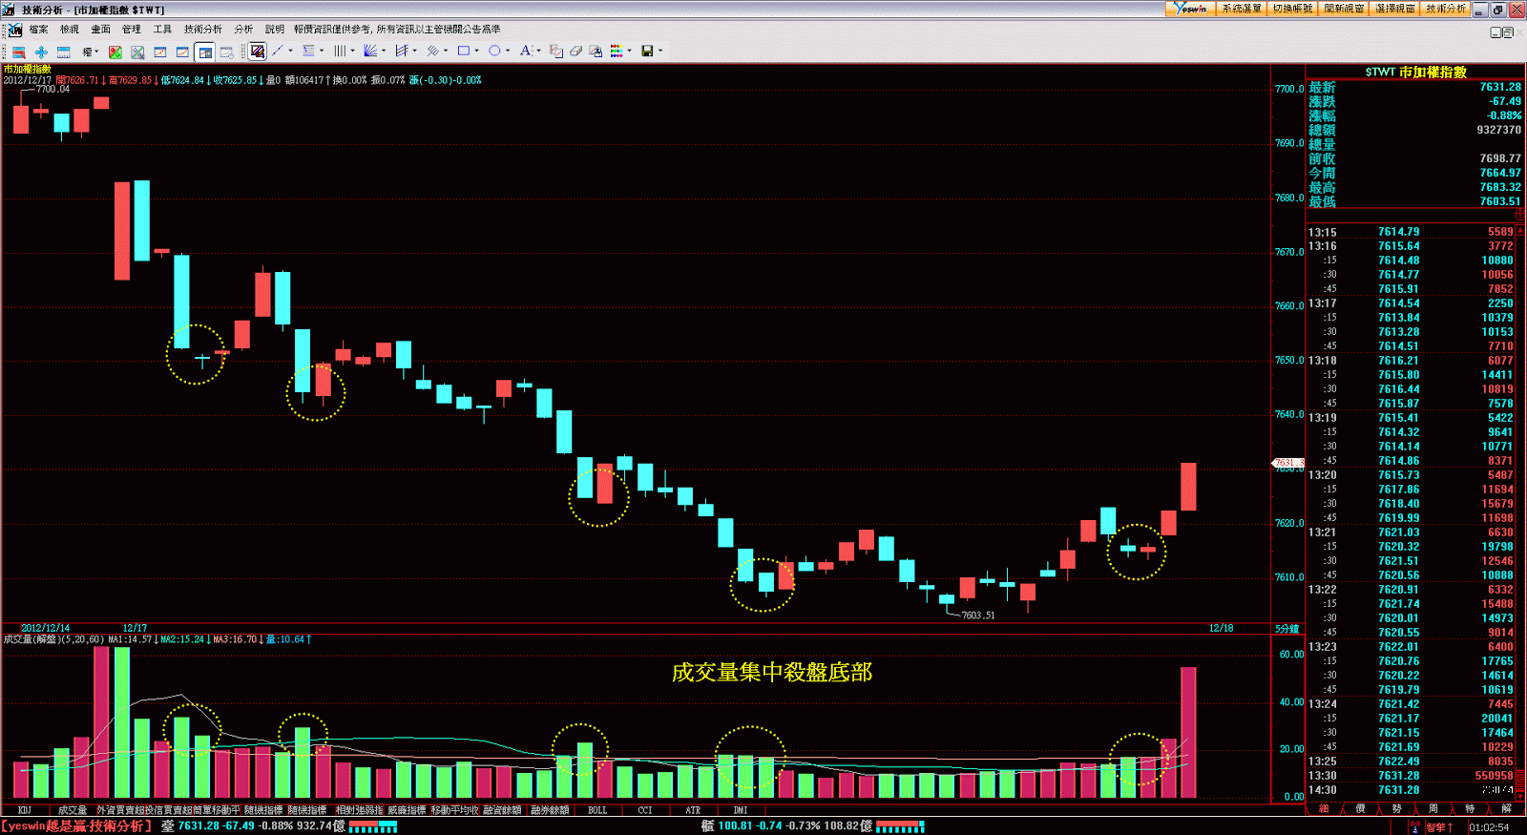Viewport: 1527px width, 835px height.
Task: Expand the color grid dropdown arrow
Action: 629,52
